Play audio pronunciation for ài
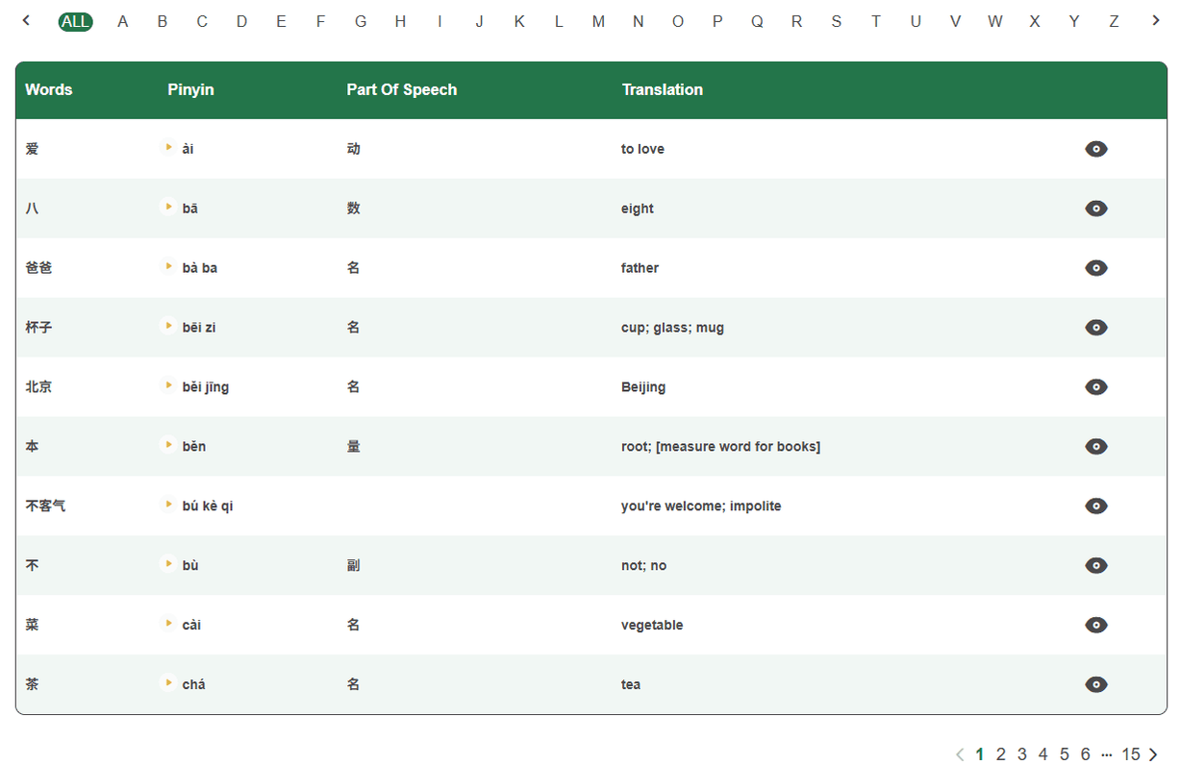Screen dimensions: 1180x765 click(x=169, y=148)
